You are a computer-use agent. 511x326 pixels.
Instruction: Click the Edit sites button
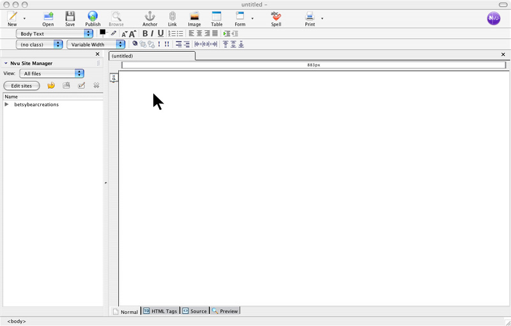22,86
